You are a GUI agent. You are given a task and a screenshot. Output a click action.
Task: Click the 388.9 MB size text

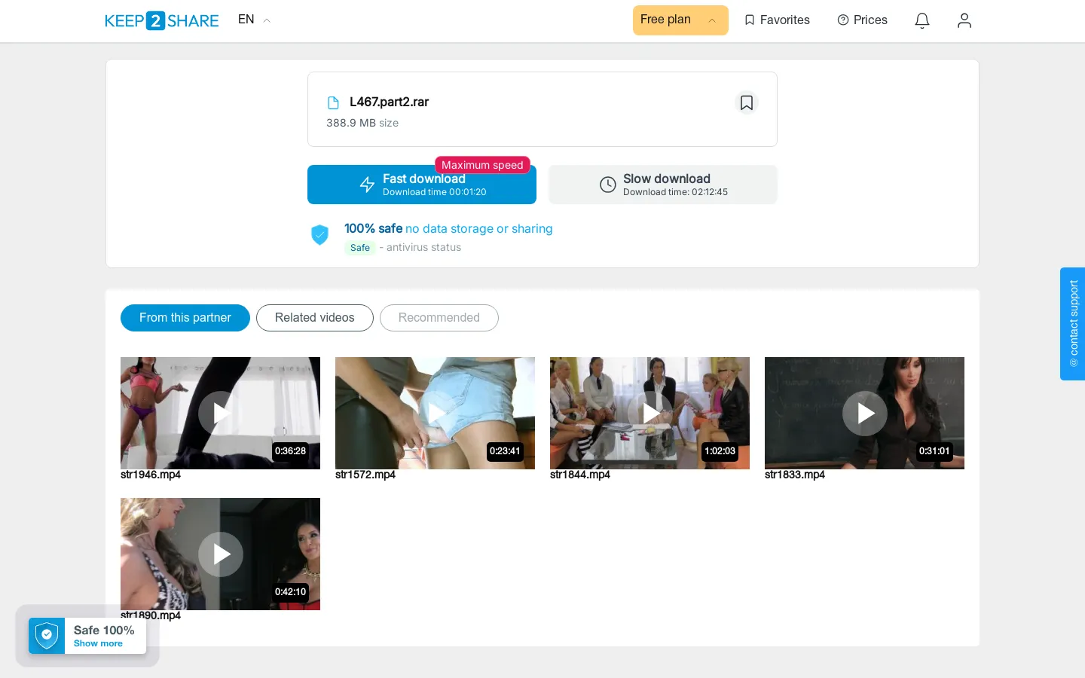pyautogui.click(x=362, y=123)
